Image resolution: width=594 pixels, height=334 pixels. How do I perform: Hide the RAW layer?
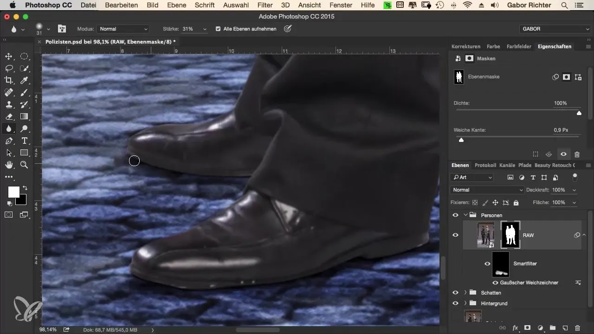(455, 235)
